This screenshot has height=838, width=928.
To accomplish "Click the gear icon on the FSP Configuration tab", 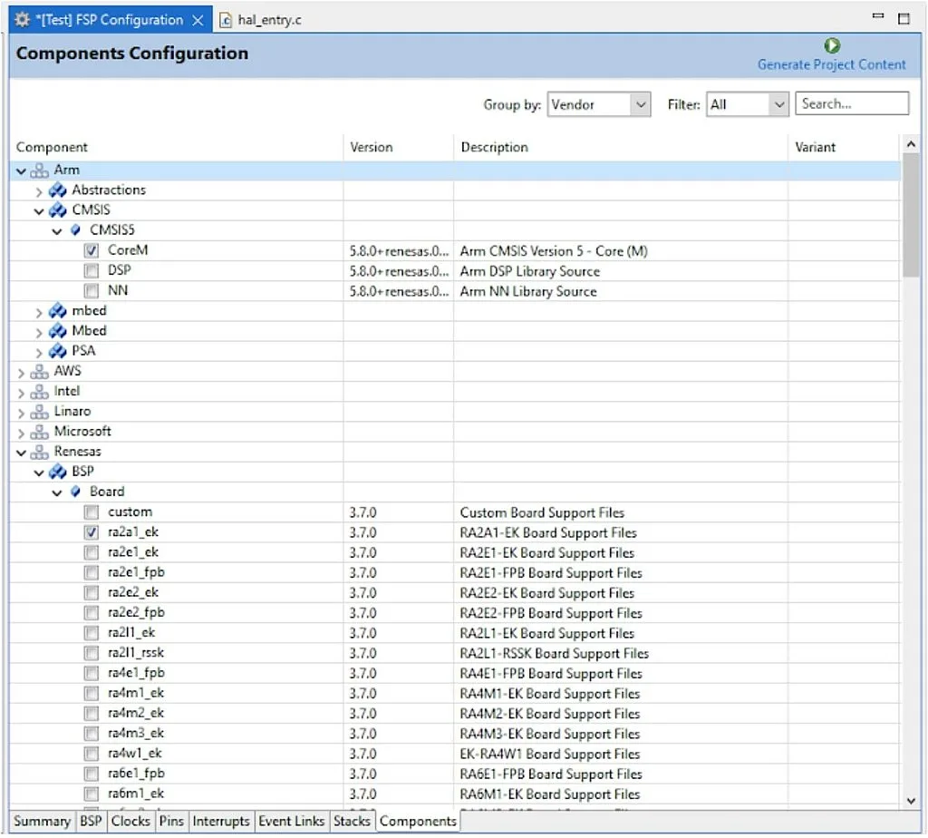I will click(x=23, y=18).
